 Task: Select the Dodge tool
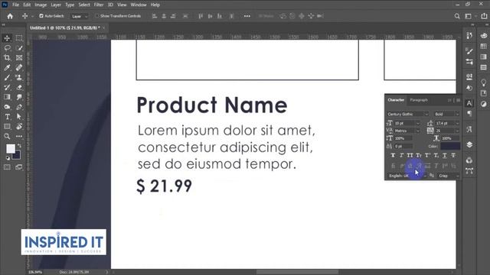tap(7, 107)
